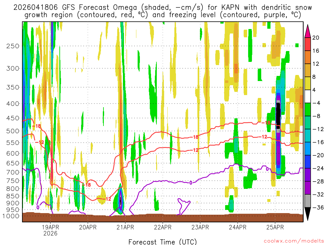Viewport: 327px width, 245px height.
Task: Click the coolwx.com/modelts link text
Action: click(x=294, y=241)
